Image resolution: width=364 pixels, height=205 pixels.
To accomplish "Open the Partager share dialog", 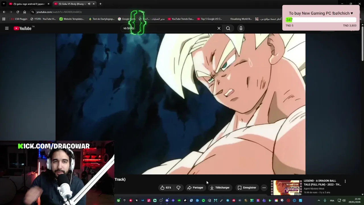I will click(x=195, y=188).
